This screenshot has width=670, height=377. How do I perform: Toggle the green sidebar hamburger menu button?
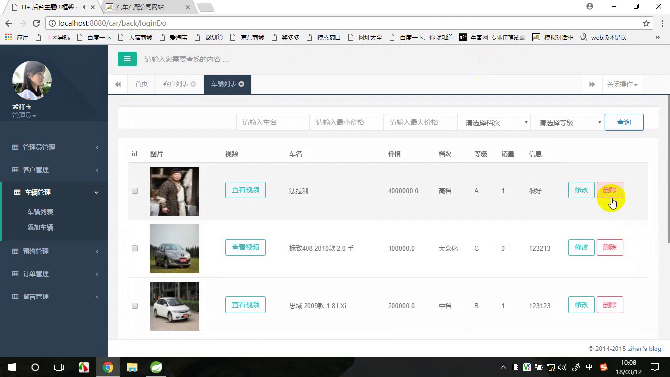click(127, 59)
